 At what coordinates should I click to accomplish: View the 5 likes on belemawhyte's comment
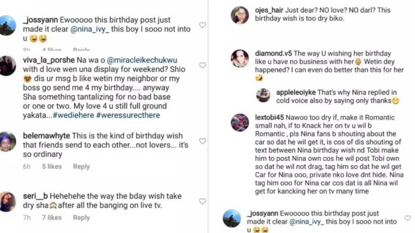[x=51, y=166]
